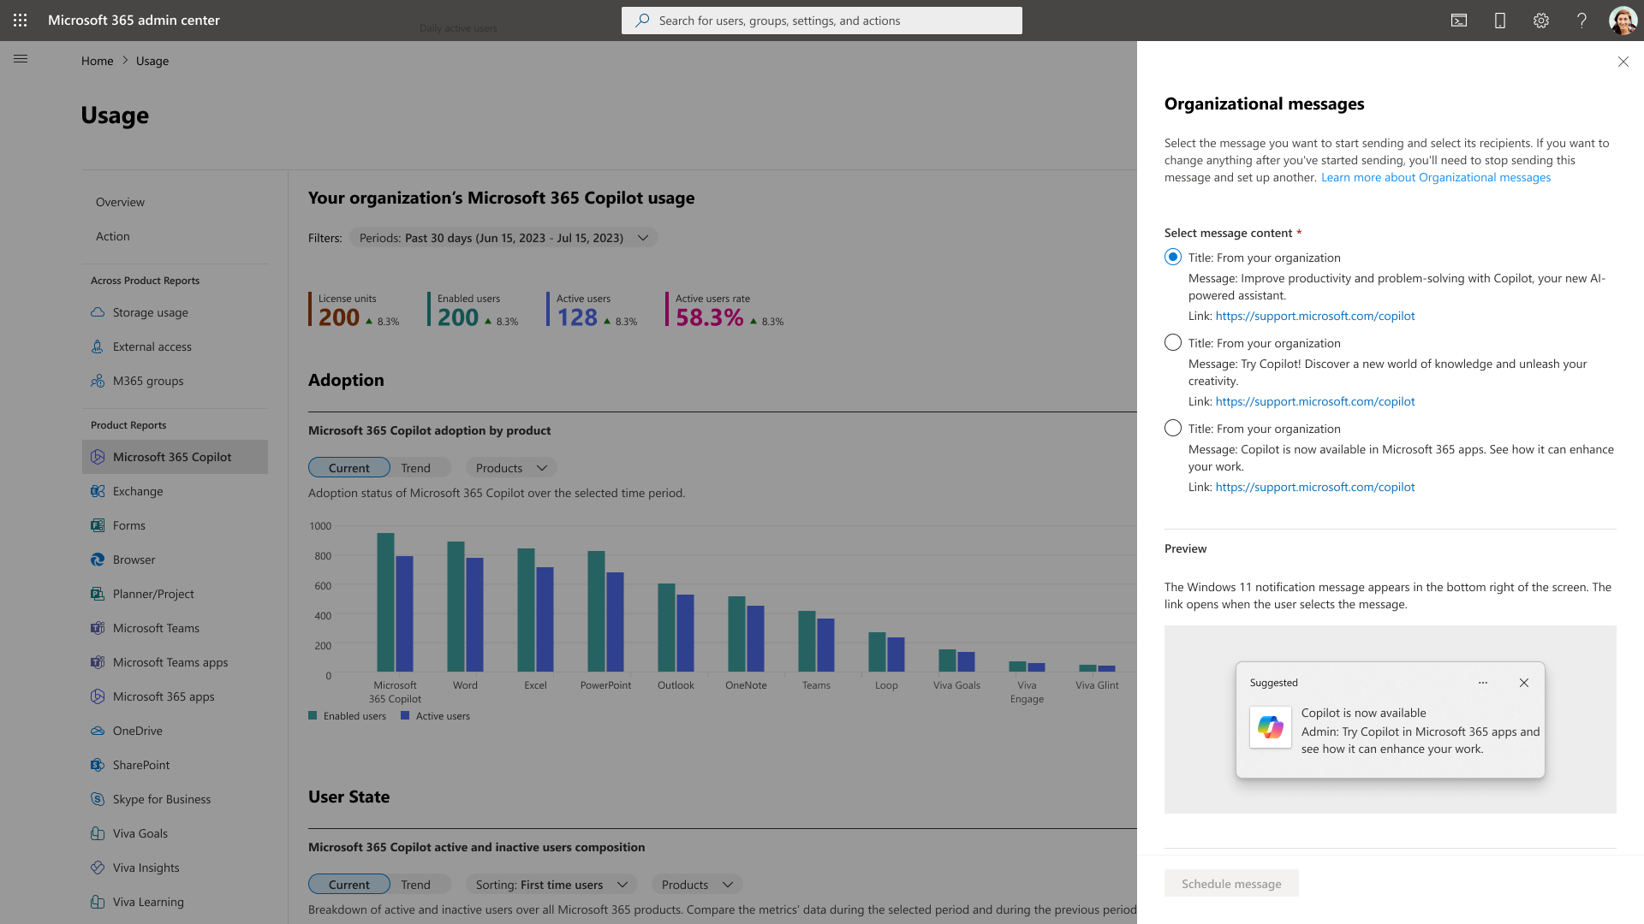The image size is (1644, 924).
Task: Open the mobile app phone icon
Action: tap(1500, 21)
